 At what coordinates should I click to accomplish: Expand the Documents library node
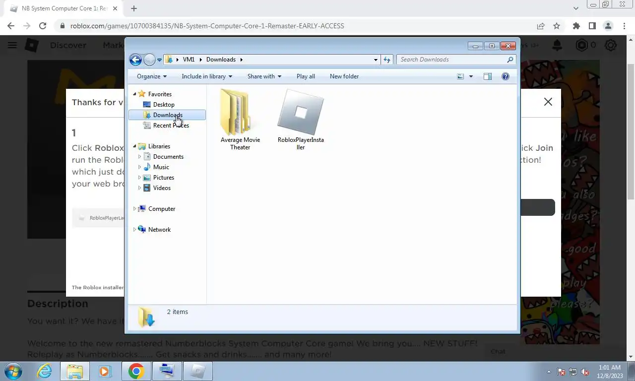(x=139, y=157)
